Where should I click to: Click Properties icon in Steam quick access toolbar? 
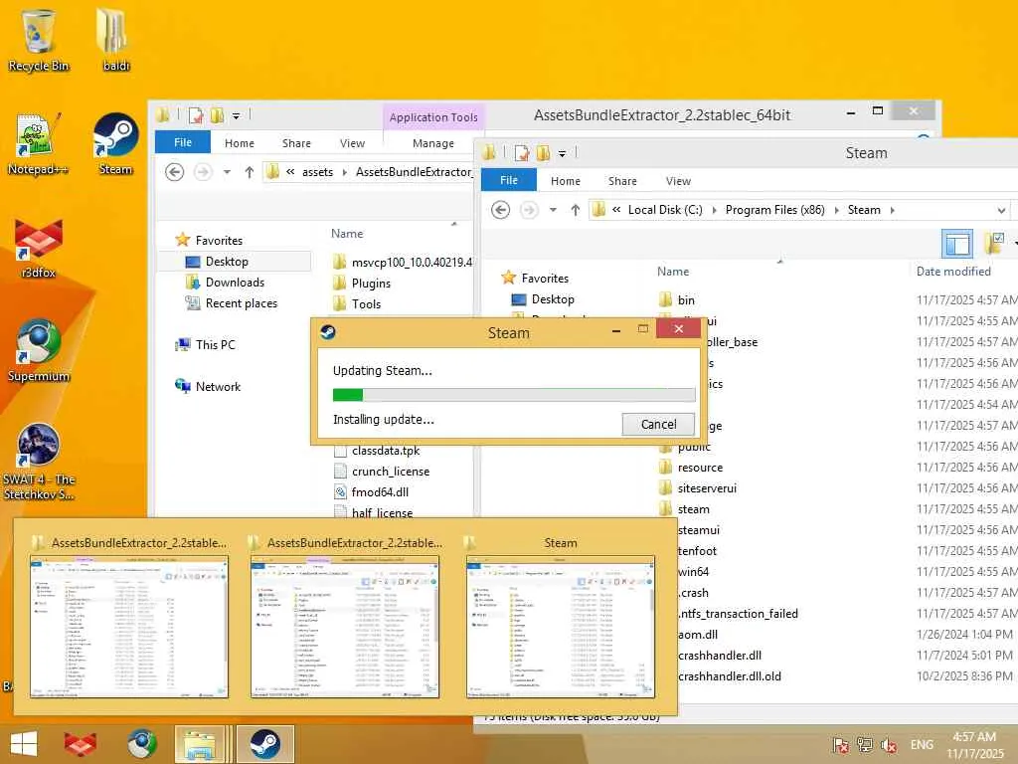(521, 153)
